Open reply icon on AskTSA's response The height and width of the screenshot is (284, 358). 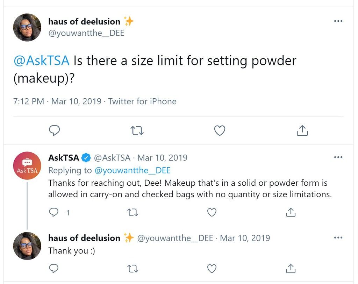tap(53, 213)
